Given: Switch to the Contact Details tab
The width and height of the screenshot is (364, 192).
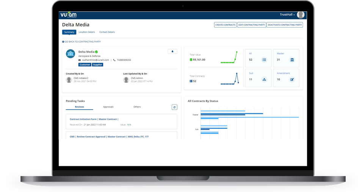Looking at the screenshot, I should pos(107,32).
